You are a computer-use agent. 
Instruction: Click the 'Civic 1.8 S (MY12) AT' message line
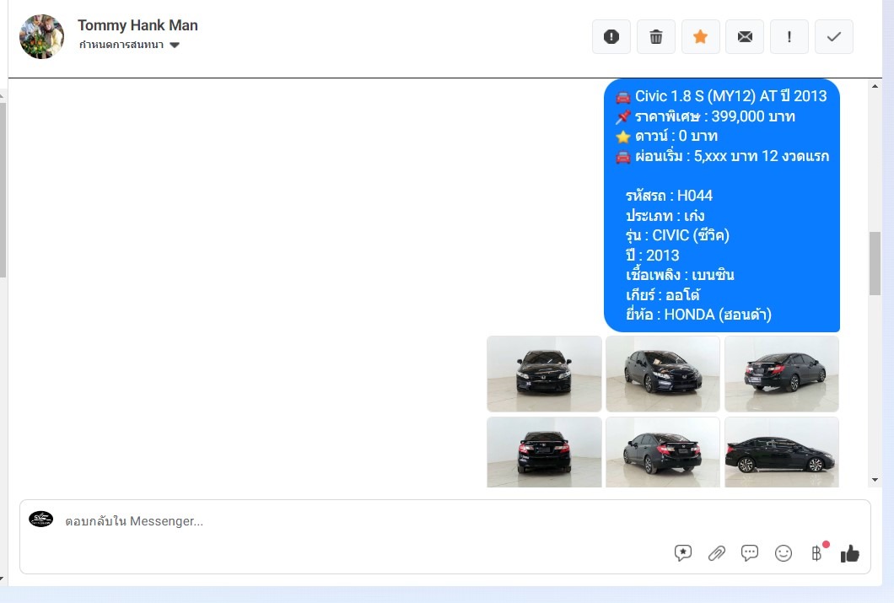(720, 96)
